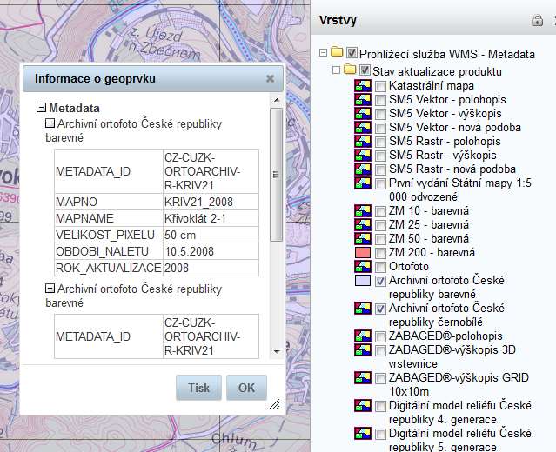Uncheck Archivní ortofoto České republiky černobílé layer

coord(380,309)
